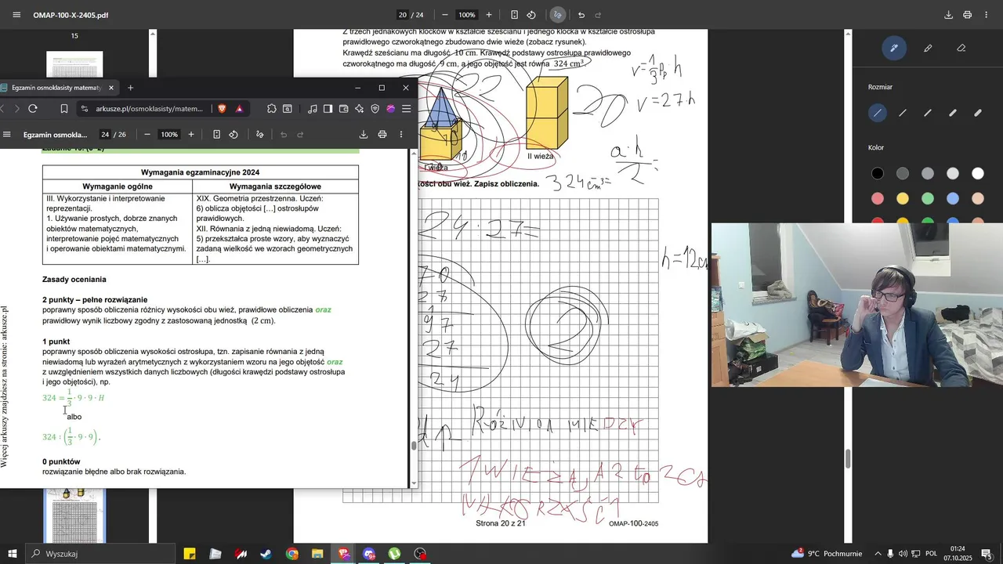The height and width of the screenshot is (564, 1003).
Task: Close the Egzamin osmoklasisty tab
Action: (111, 88)
